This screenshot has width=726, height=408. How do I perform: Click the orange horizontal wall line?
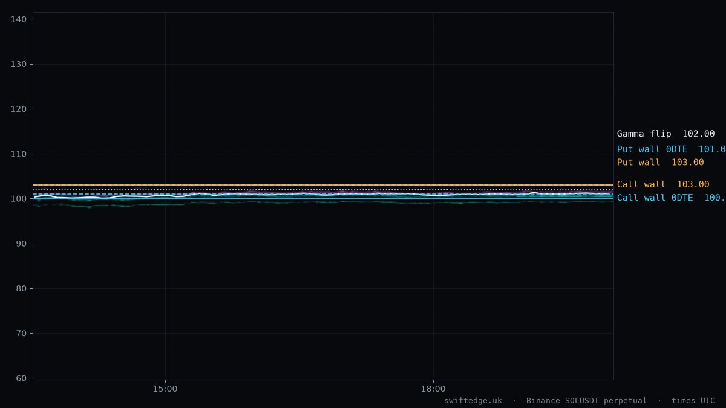(x=323, y=185)
